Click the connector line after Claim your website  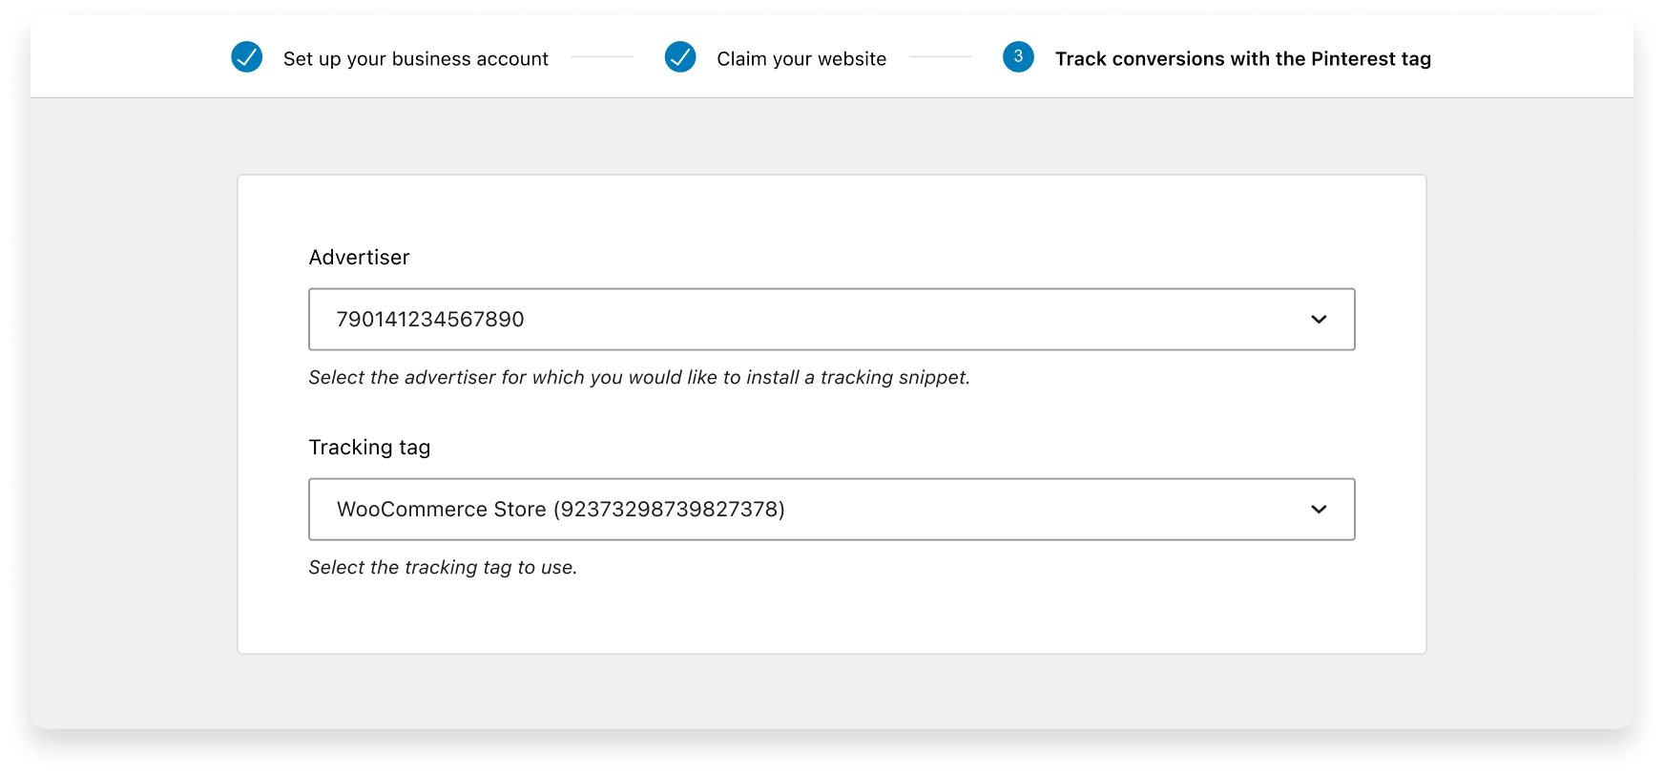[x=940, y=57]
